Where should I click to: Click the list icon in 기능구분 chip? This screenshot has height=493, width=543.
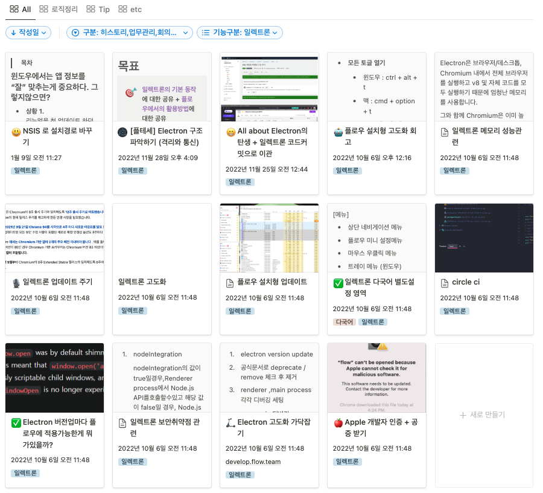(x=206, y=33)
